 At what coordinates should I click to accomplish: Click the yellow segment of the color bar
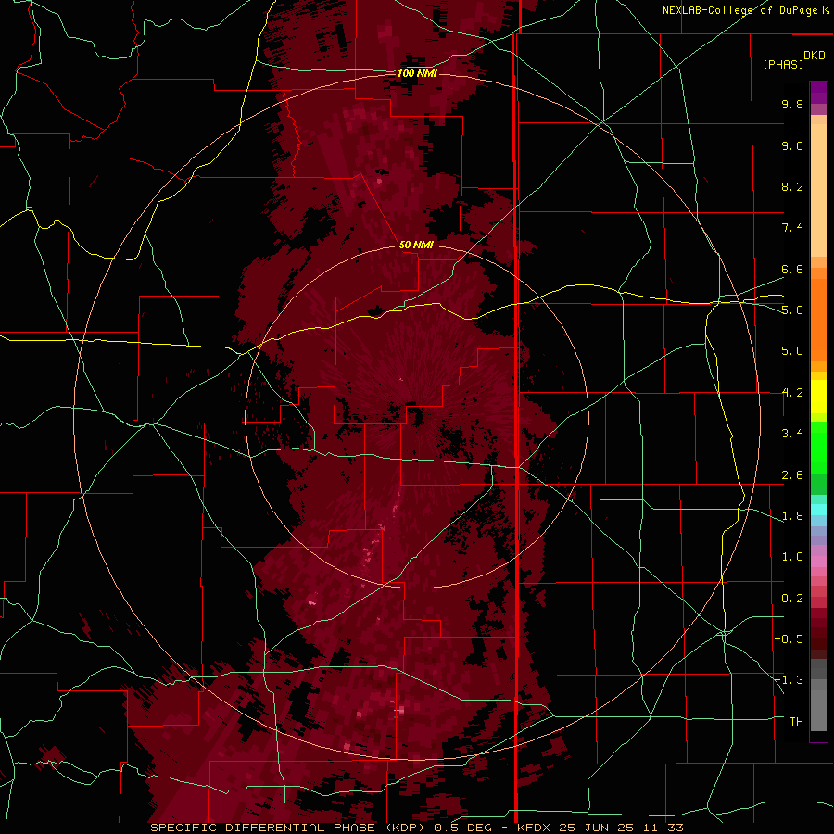818,397
